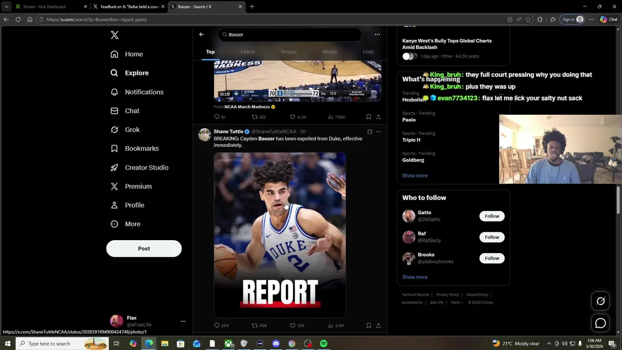Reply to the March Madness post with 81 replies
The width and height of the screenshot is (622, 350).
tap(220, 117)
